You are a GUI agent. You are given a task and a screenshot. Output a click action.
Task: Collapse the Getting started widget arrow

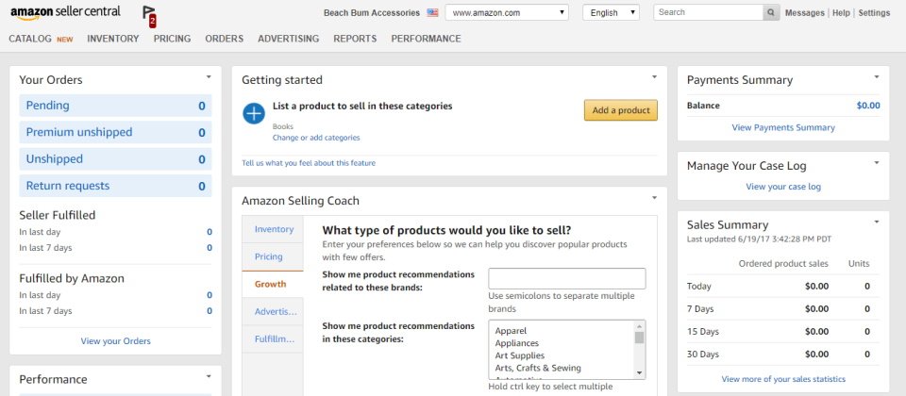coord(654,76)
